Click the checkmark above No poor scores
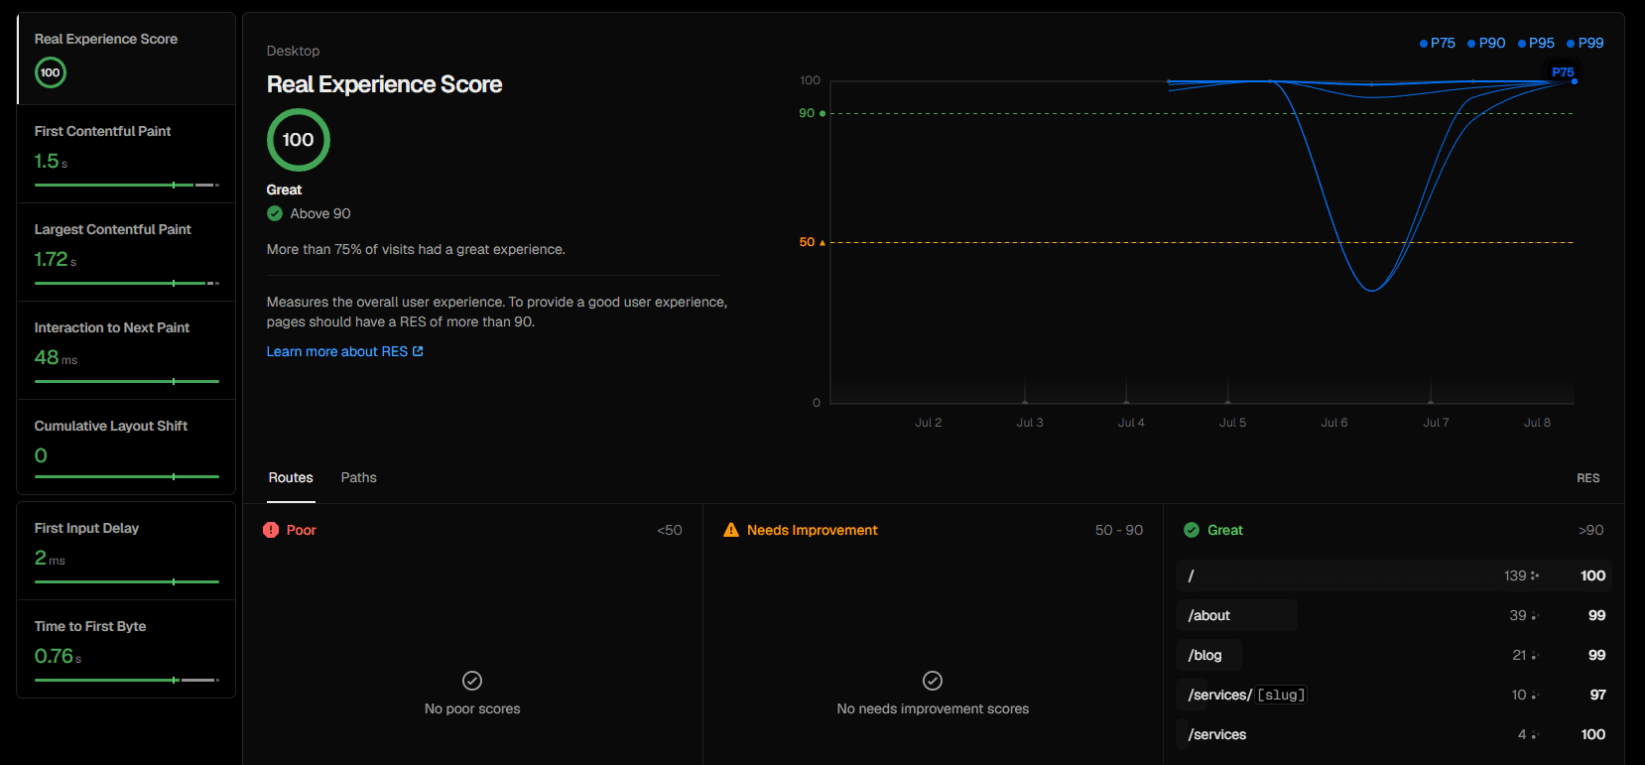 [x=472, y=681]
